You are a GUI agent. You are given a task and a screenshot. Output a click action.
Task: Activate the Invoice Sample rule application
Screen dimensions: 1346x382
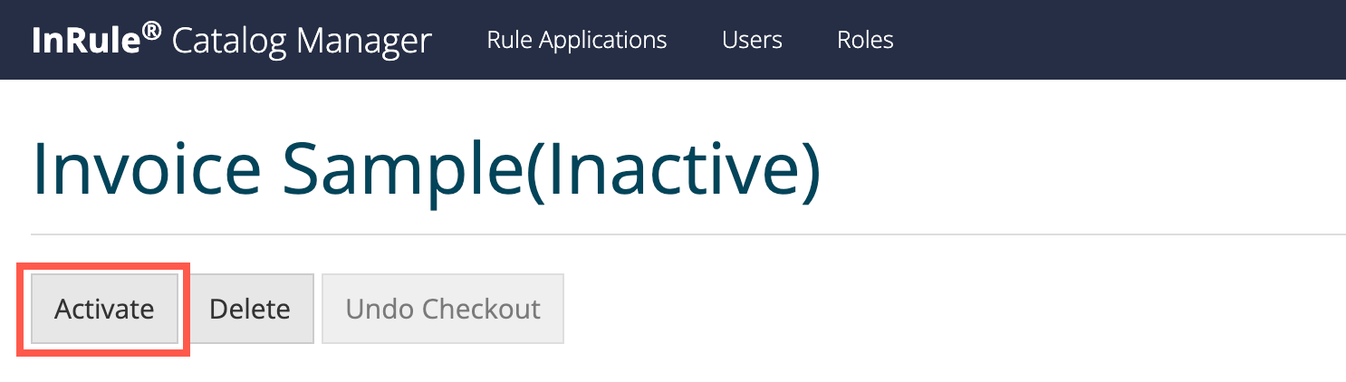pos(104,310)
